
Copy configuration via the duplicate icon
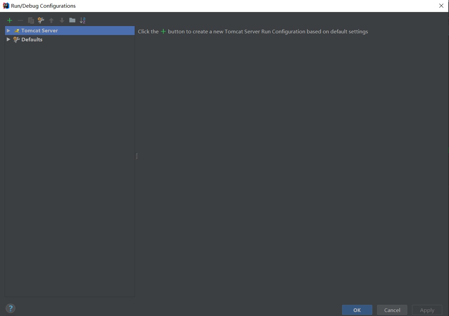[31, 20]
